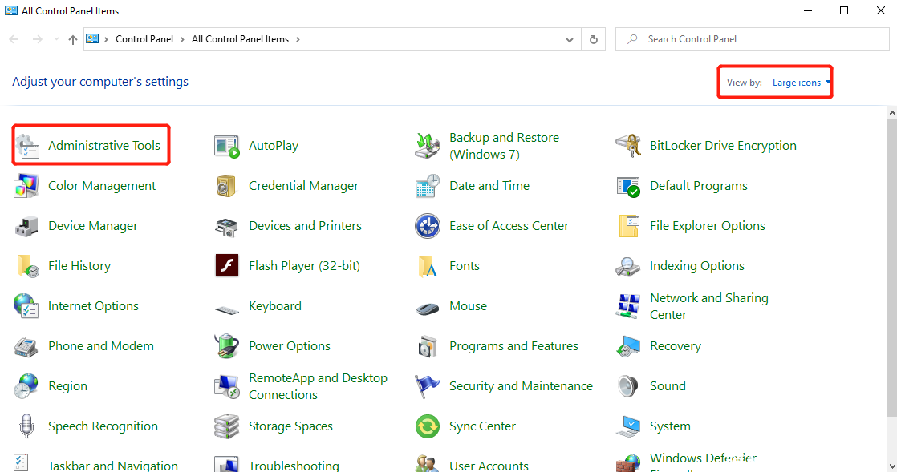This screenshot has width=897, height=472.
Task: Open the Administrative Tools icon
Action: [26, 146]
